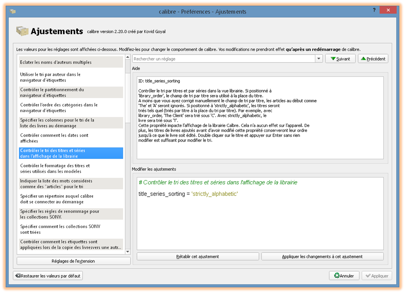Screen dimensions: 405x293
Task: Click Restaurer les valeurs par défaut
Action: click(x=48, y=276)
